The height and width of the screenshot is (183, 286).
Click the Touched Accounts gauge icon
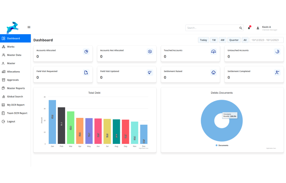point(213,52)
